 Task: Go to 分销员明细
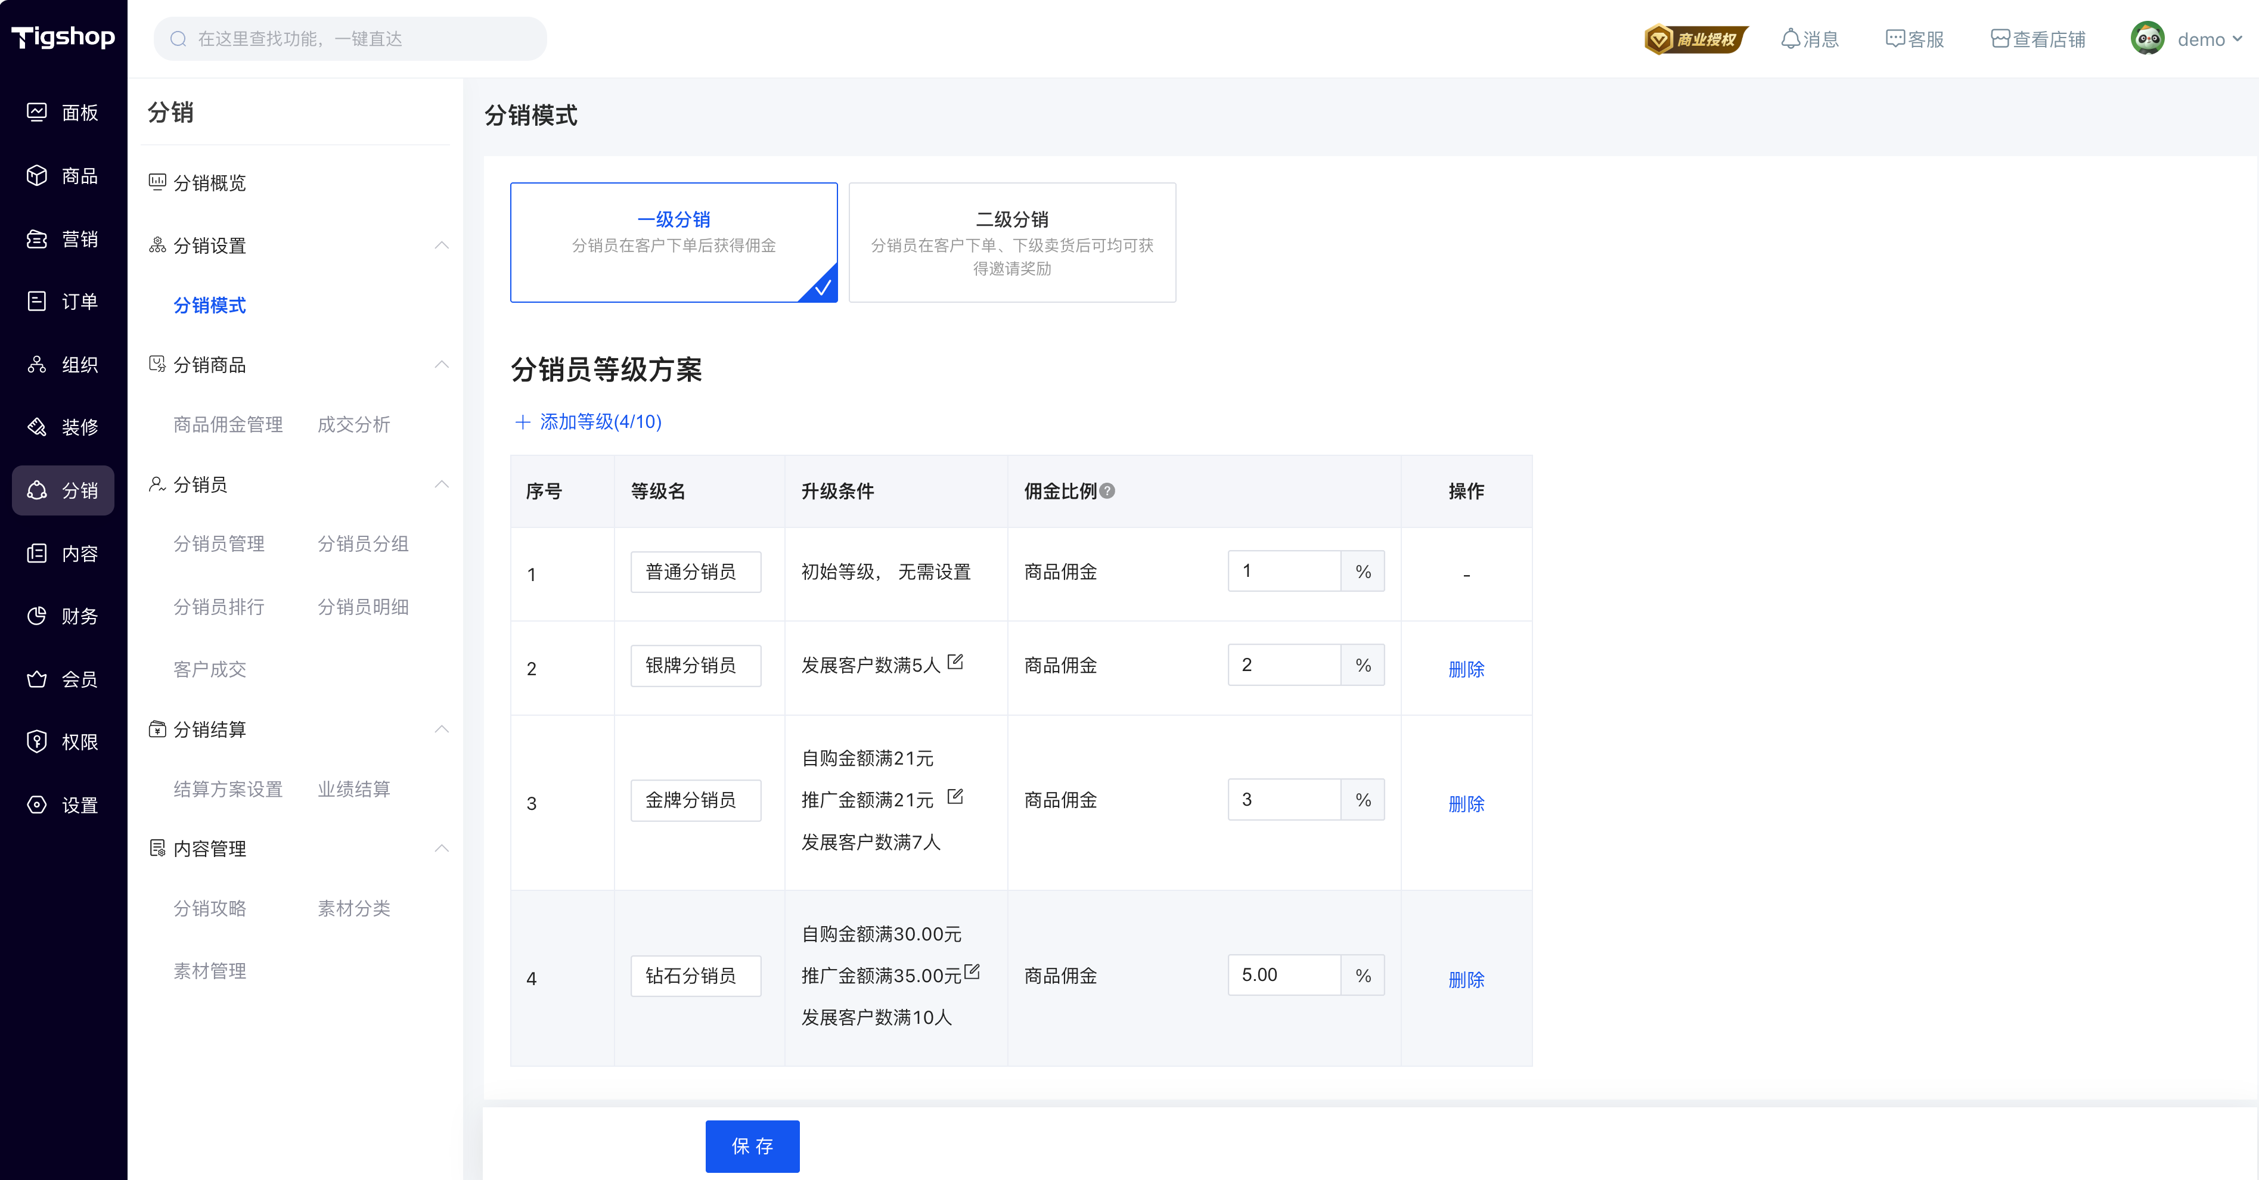[x=362, y=607]
